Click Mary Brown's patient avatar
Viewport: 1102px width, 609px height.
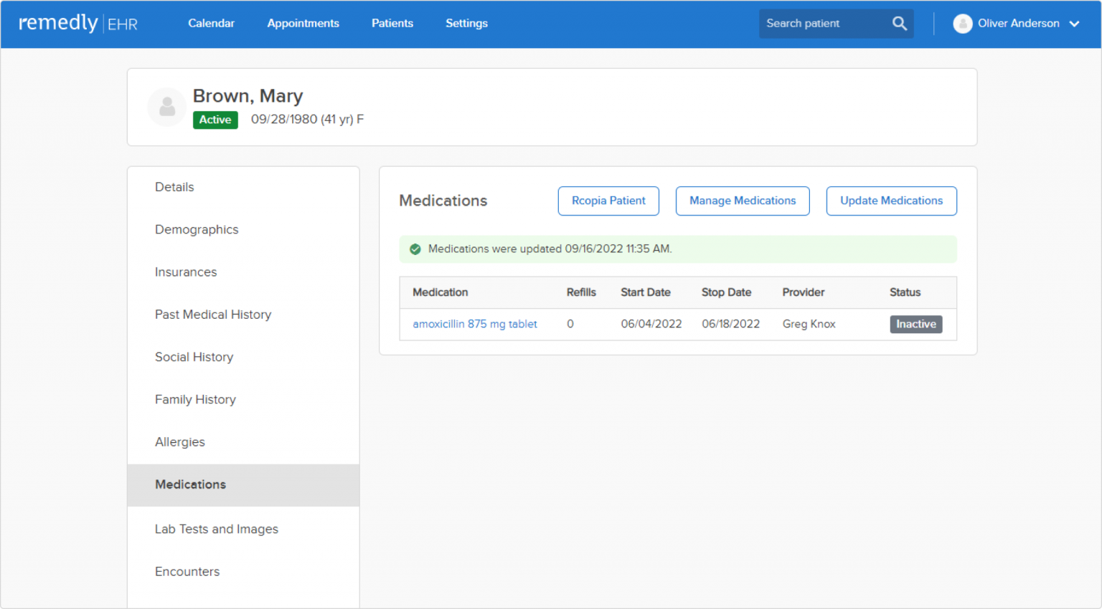[x=167, y=107]
